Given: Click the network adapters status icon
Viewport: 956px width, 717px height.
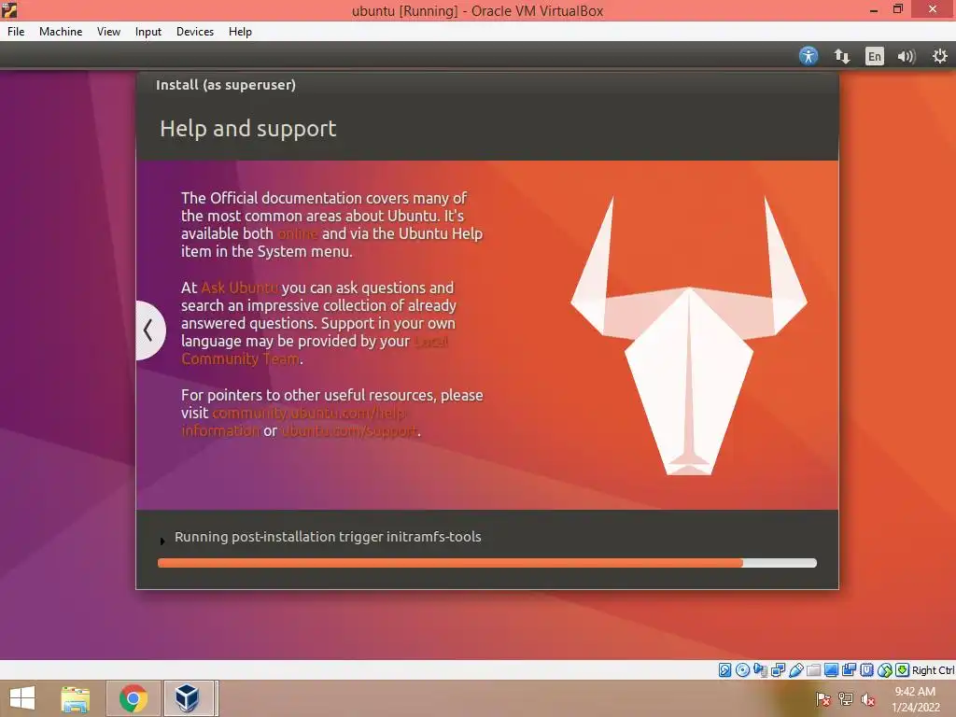Looking at the screenshot, I should [x=778, y=670].
